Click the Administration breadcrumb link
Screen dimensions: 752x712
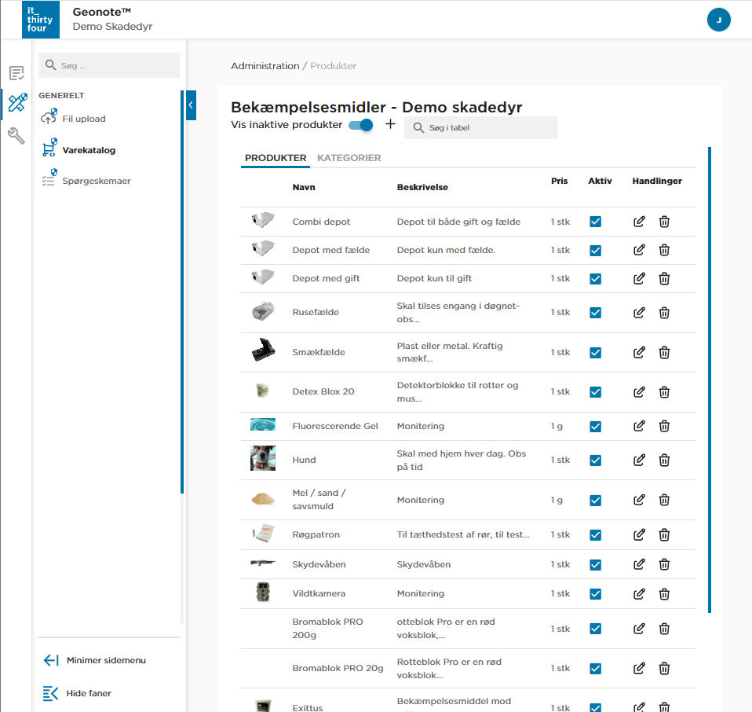pyautogui.click(x=265, y=66)
